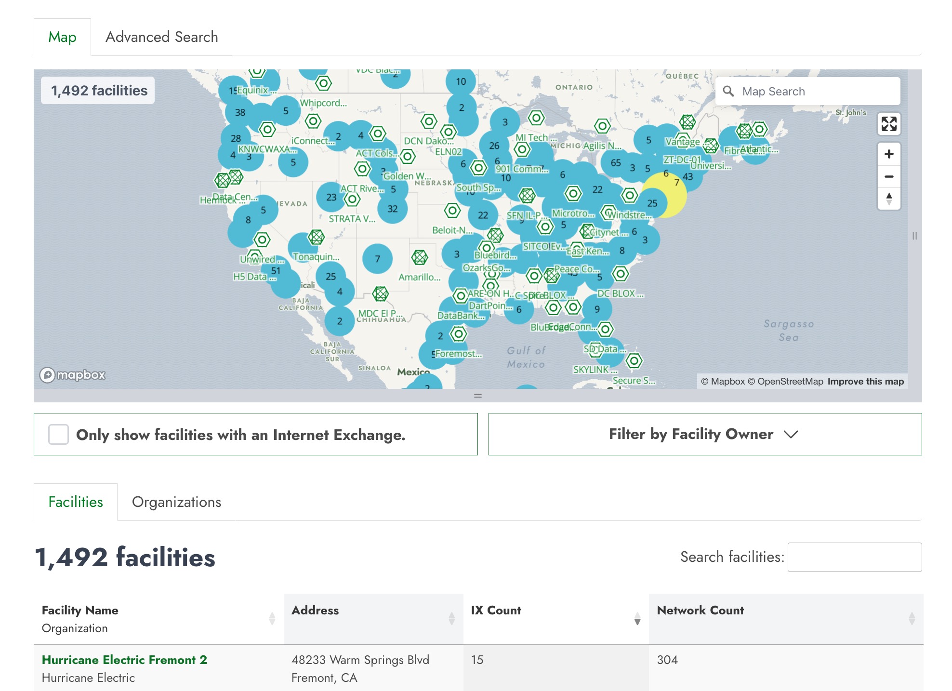Image resolution: width=952 pixels, height=691 pixels.
Task: Switch to the Advanced Search tab
Action: click(161, 37)
